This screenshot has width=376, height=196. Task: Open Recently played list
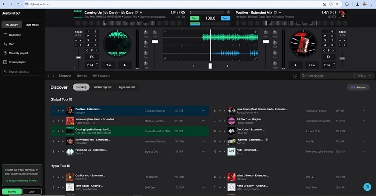(x=16, y=53)
